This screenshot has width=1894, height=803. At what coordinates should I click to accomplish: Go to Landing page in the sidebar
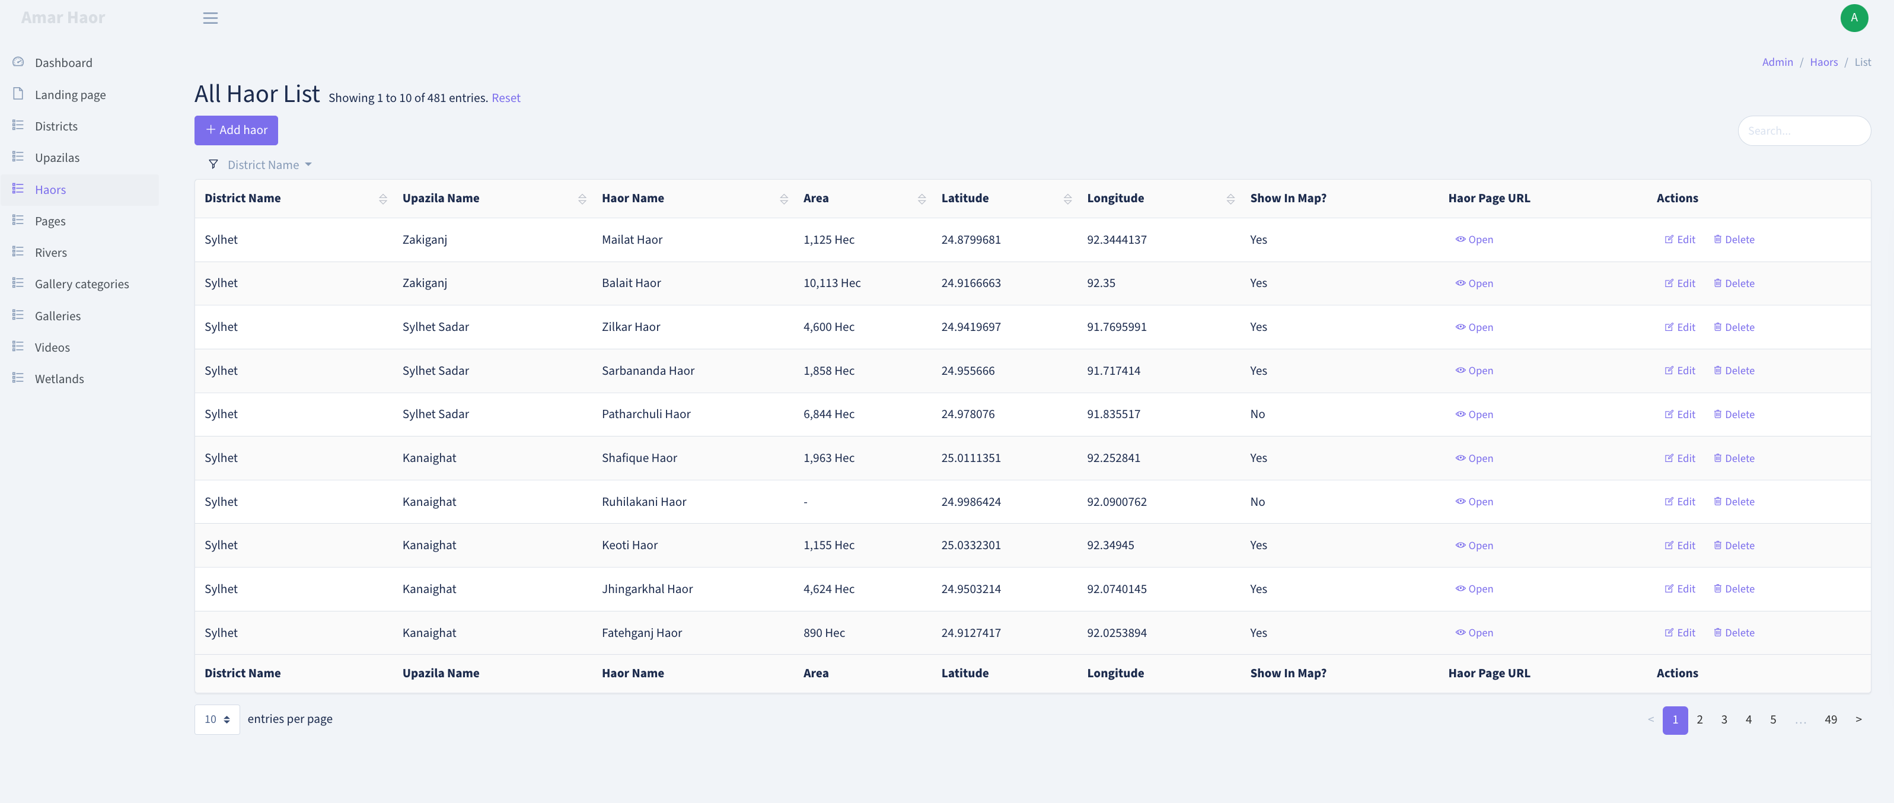pos(70,94)
